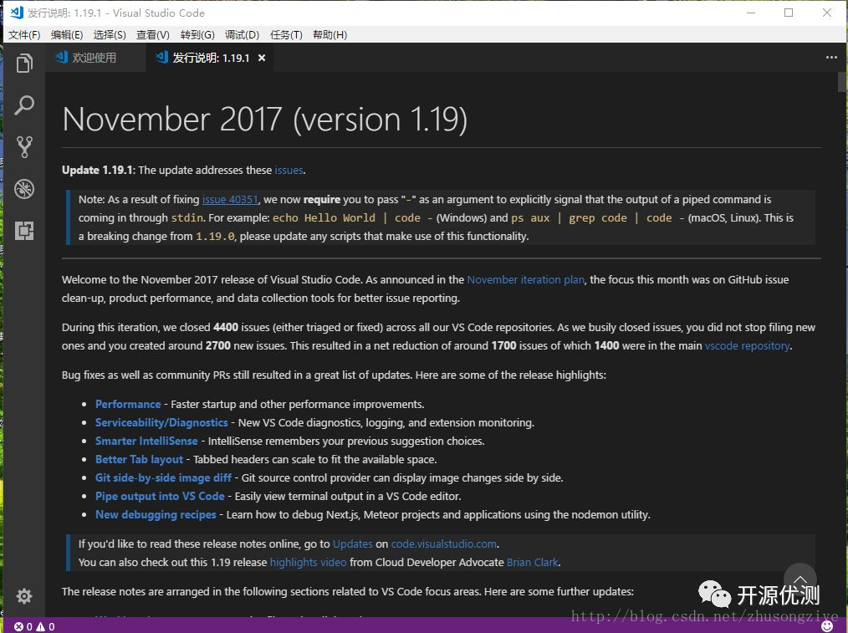Select the 发行说明: 1.19.1 tab
The height and width of the screenshot is (633, 848).
click(211, 58)
